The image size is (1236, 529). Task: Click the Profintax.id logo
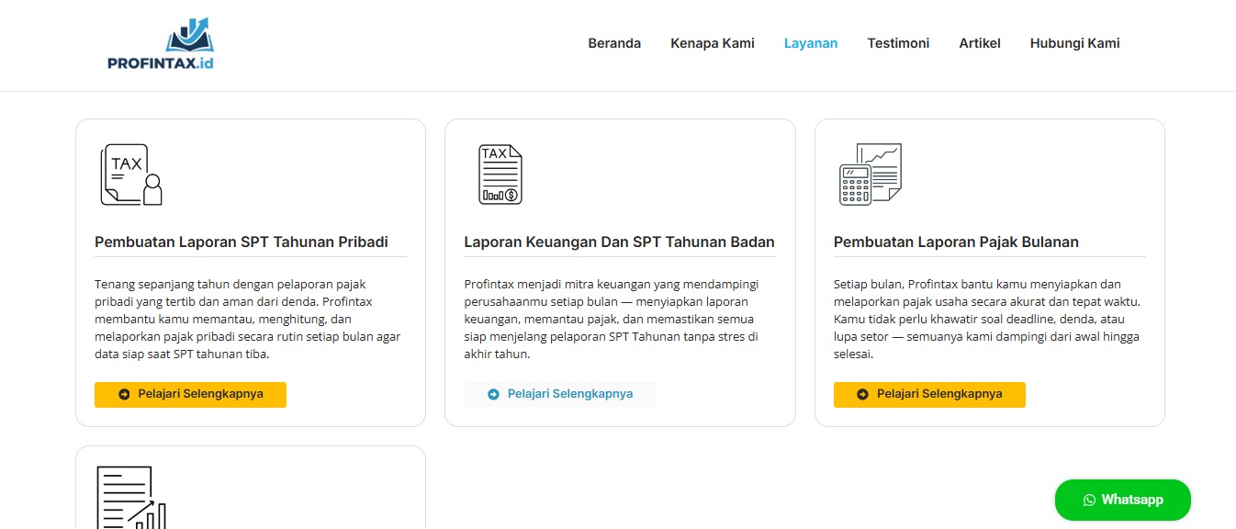161,45
